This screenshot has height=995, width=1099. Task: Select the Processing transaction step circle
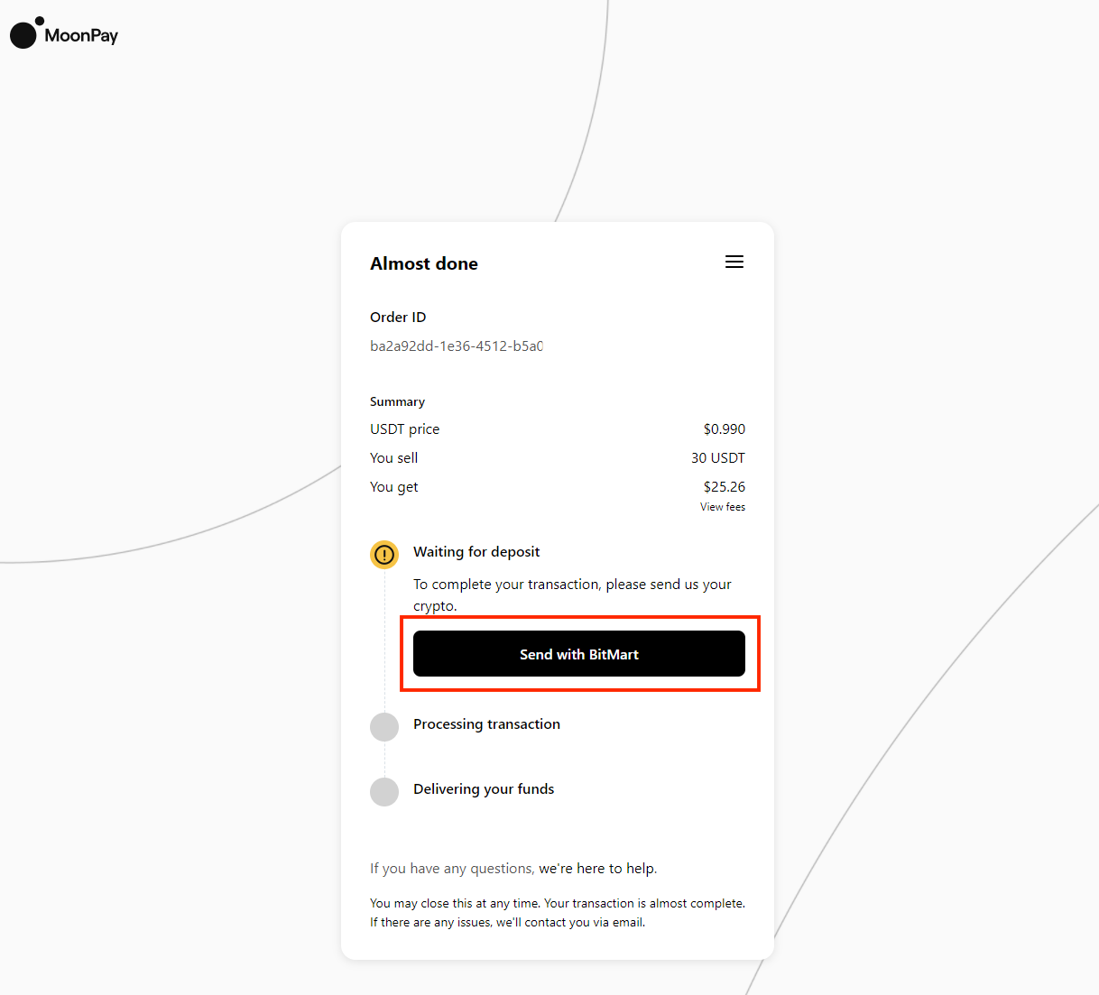click(x=384, y=726)
